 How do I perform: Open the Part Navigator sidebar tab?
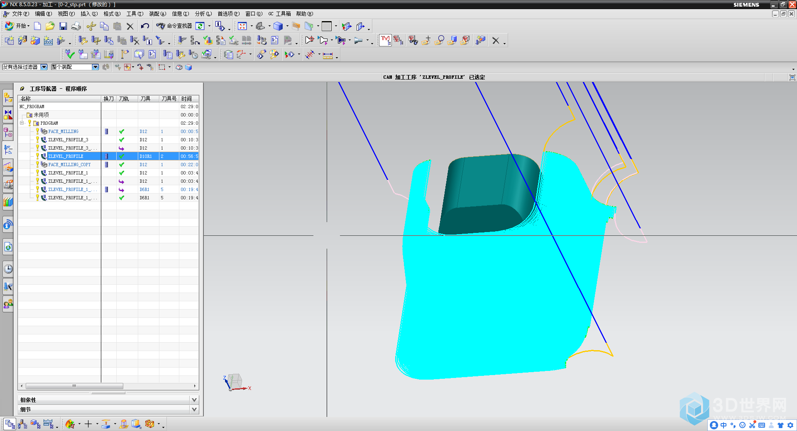pos(8,132)
